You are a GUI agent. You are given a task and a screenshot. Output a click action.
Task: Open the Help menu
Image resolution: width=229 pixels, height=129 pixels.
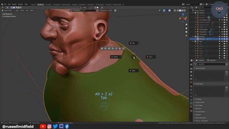(26, 4)
